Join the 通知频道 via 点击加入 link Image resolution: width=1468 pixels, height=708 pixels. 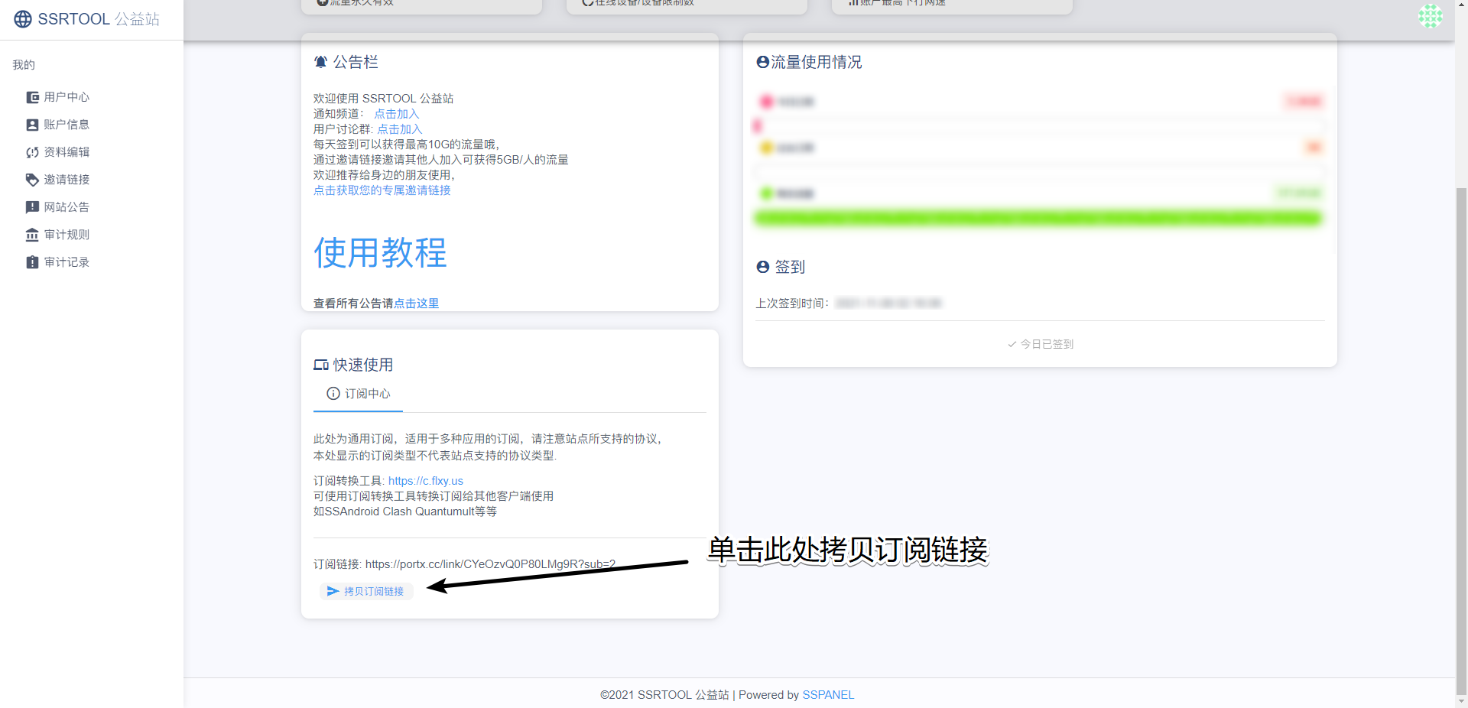pos(396,114)
